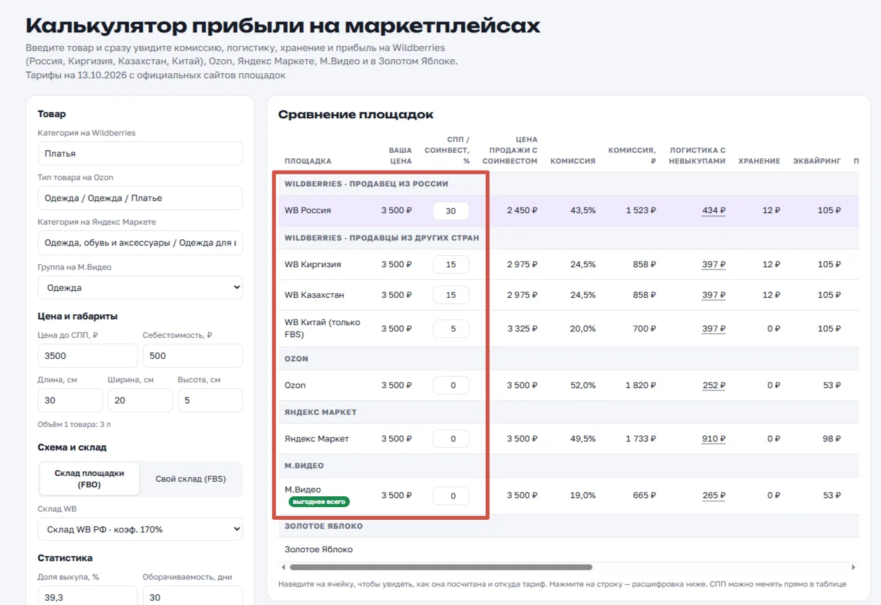Click the 1 820 ₽ commission amount for Ozon

click(x=640, y=385)
